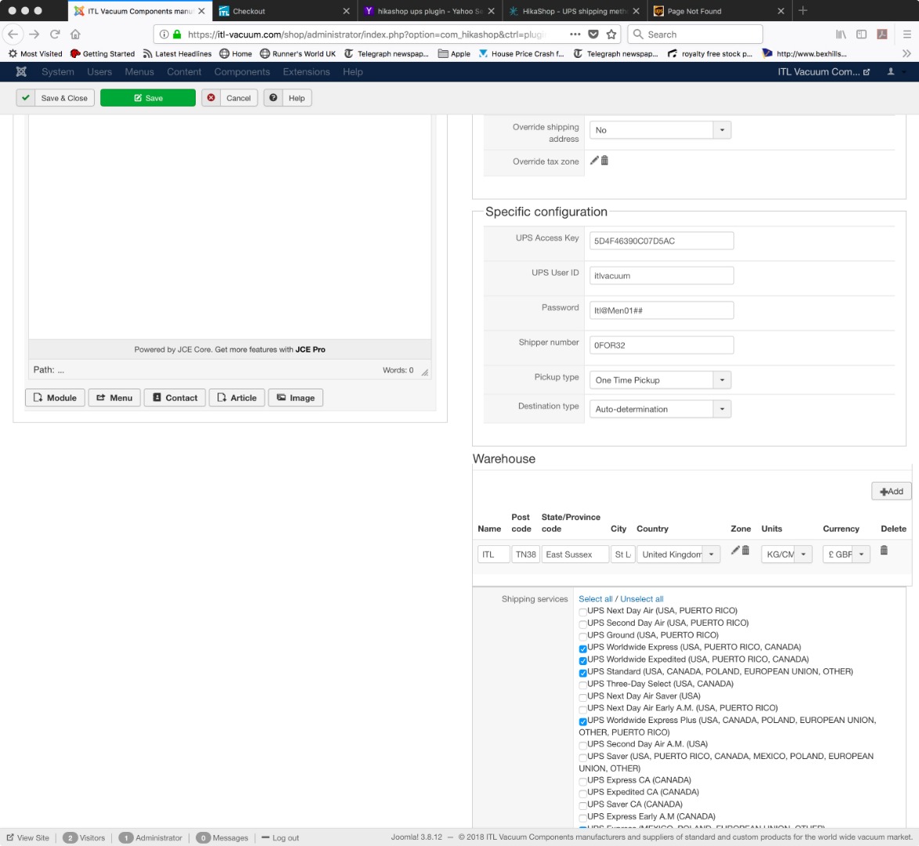Insert Module via editor button
Image resolution: width=919 pixels, height=846 pixels.
pos(55,397)
